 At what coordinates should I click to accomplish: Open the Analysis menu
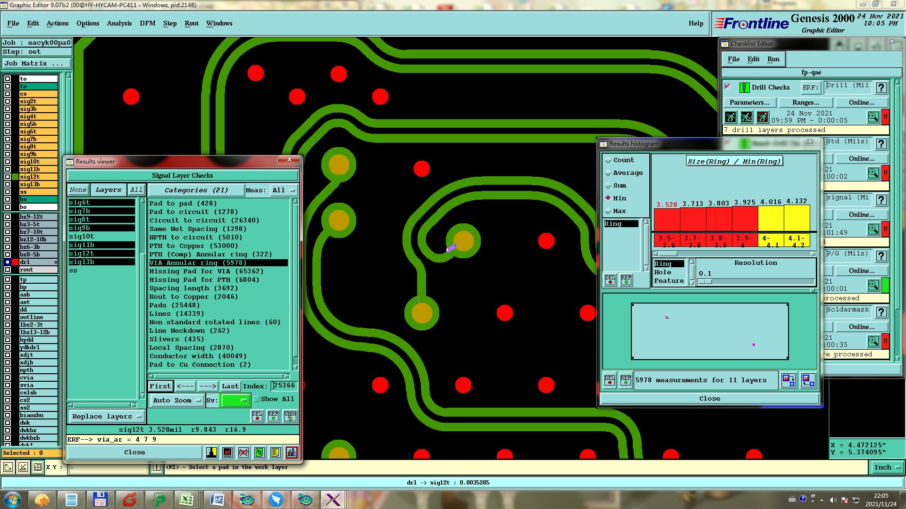click(119, 23)
